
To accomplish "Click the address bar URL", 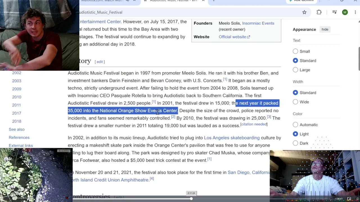I will pyautogui.click(x=101, y=12).
